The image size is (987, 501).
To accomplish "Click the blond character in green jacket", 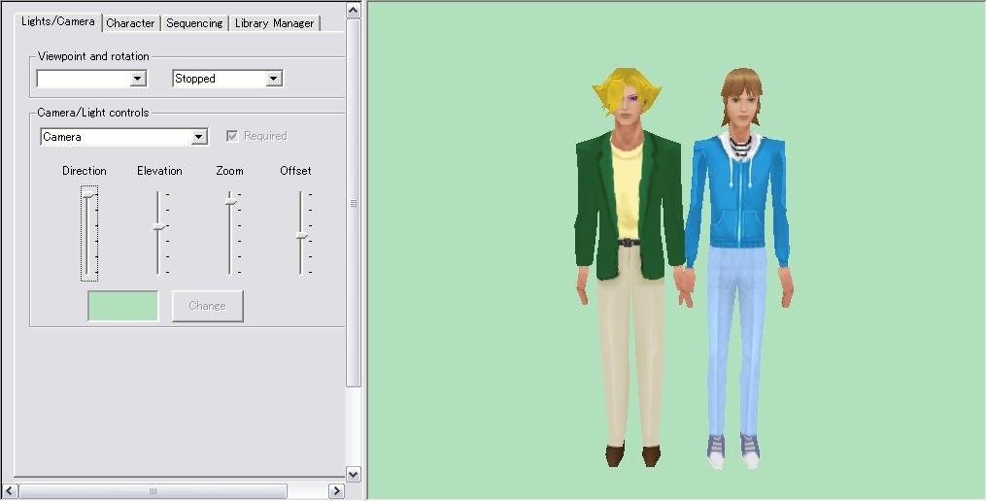I will pos(629,268).
